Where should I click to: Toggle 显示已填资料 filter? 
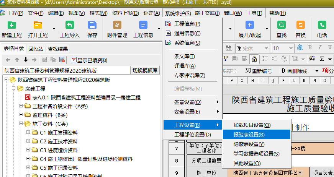[89, 60]
